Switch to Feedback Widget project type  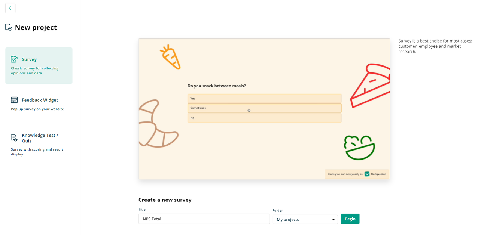[40, 100]
